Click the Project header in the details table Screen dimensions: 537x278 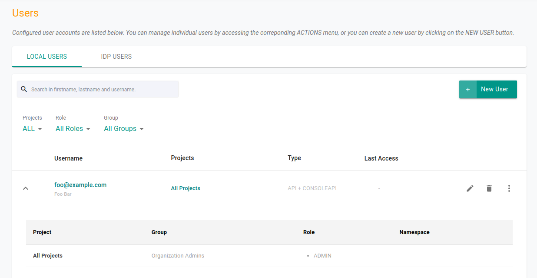pyautogui.click(x=42, y=232)
